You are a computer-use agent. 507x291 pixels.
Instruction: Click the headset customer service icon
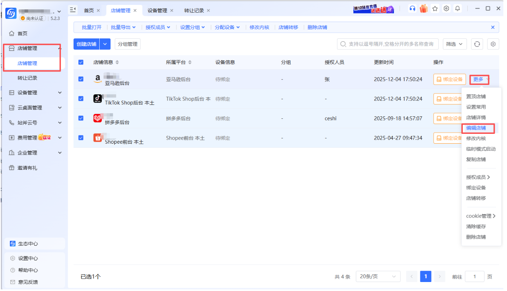click(412, 9)
